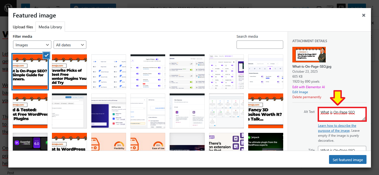
Task: Click the Edit with Elementor AI link
Action: (308, 87)
